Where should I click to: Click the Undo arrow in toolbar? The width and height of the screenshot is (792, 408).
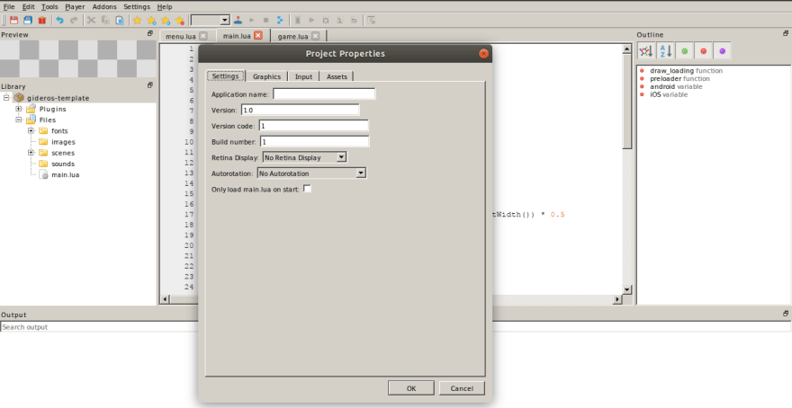(59, 20)
